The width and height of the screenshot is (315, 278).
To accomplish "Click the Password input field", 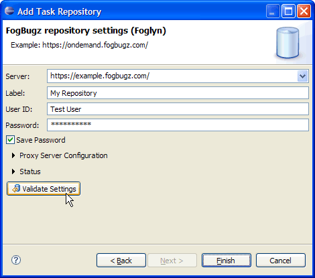I will tap(178, 125).
